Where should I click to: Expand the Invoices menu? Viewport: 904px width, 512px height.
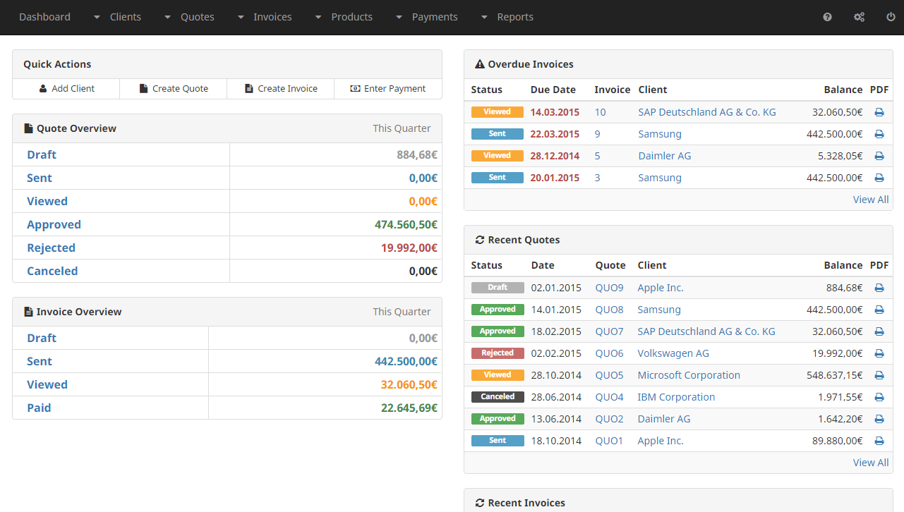tap(265, 17)
